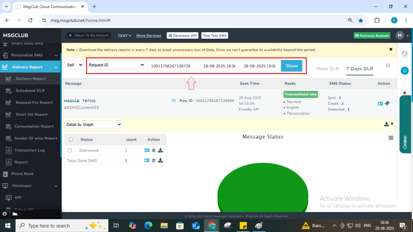The width and height of the screenshot is (413, 232).
Task: Open Chrome extensions puzzle icon
Action: pyautogui.click(x=377, y=20)
